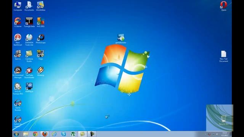Viewport: 244px width, 137px height.
Task: Click the network tray icon
Action: pyautogui.click(x=213, y=134)
